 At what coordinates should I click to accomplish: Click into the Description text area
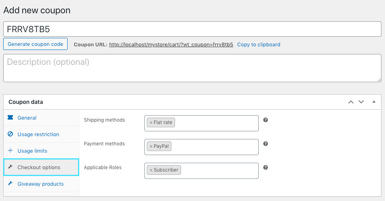pyautogui.click(x=192, y=68)
